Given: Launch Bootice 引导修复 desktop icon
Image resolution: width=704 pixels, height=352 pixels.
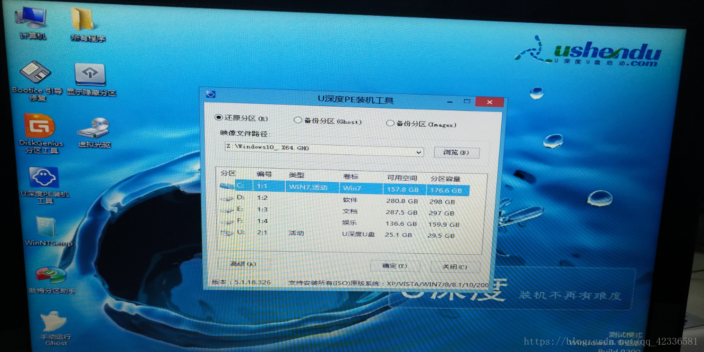Looking at the screenshot, I should click(37, 81).
